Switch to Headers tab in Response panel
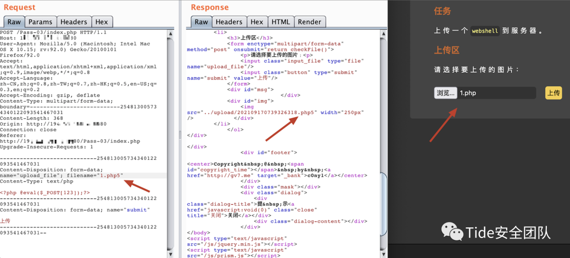 click(229, 22)
